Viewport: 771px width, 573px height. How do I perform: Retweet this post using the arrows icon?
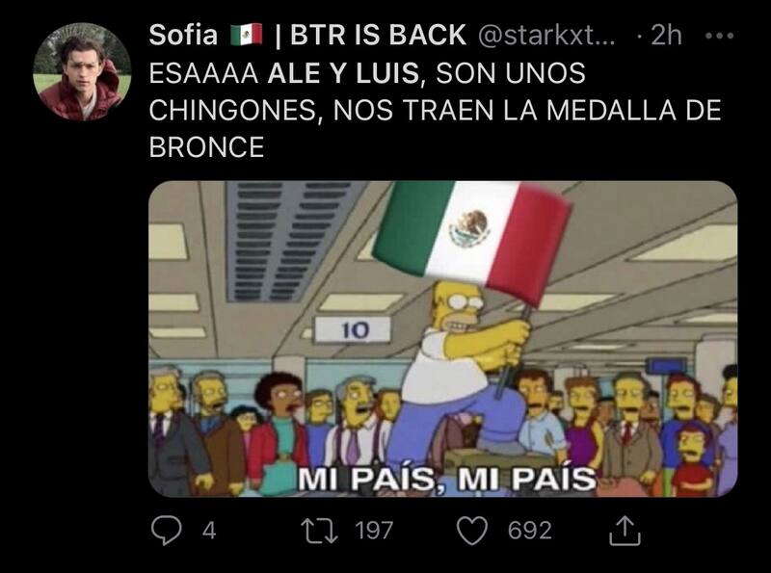(x=320, y=532)
